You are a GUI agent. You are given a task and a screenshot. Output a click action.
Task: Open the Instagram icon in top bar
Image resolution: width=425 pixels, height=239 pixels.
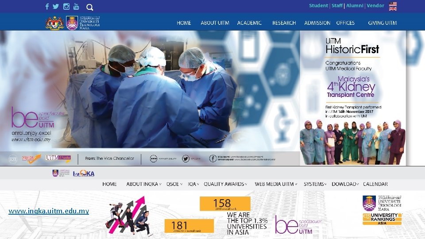[x=66, y=7]
